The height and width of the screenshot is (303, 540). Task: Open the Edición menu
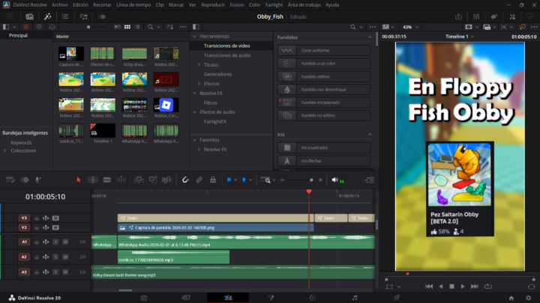(80, 4)
